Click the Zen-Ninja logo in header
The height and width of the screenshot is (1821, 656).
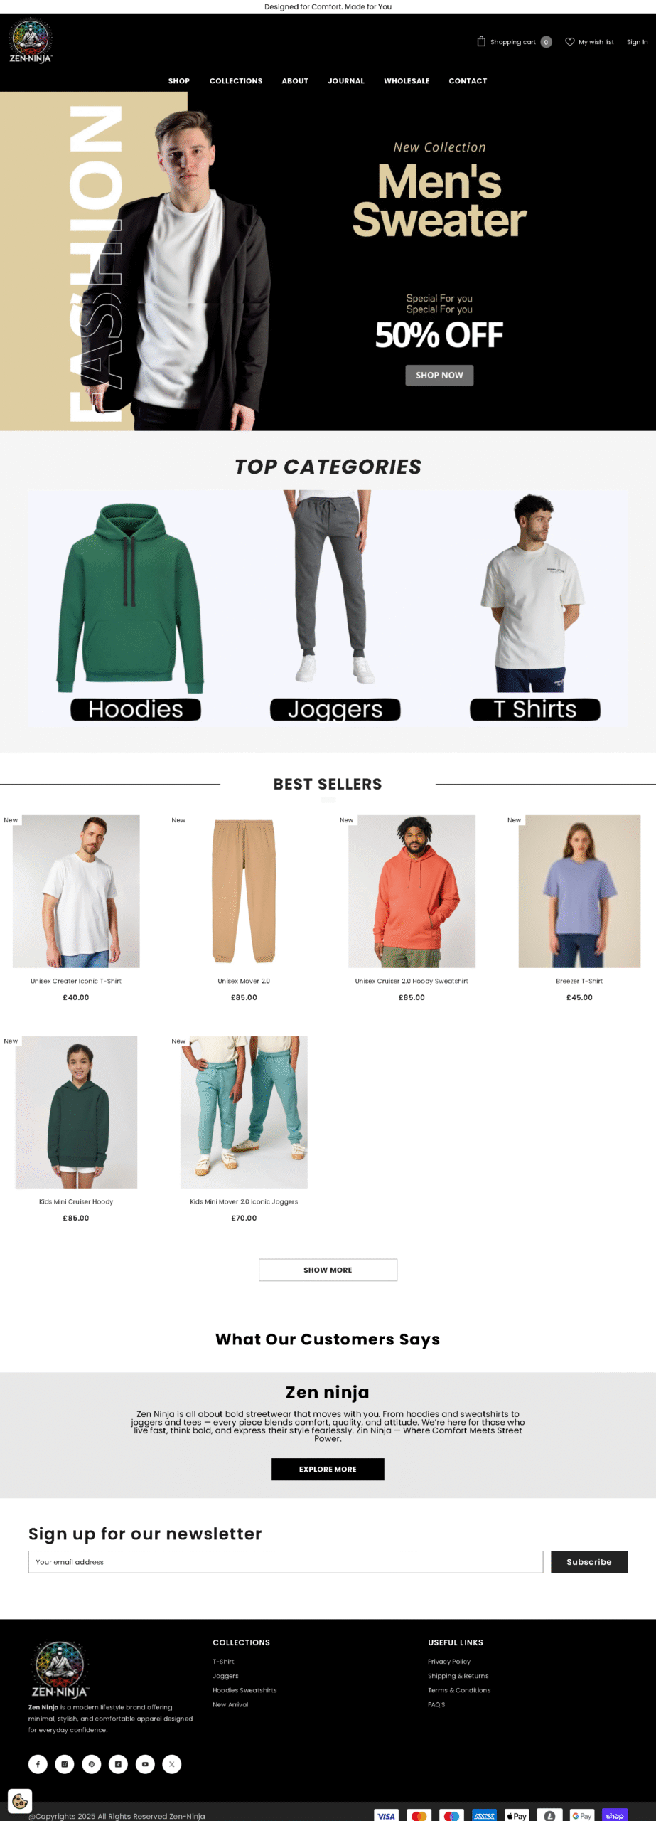31,41
